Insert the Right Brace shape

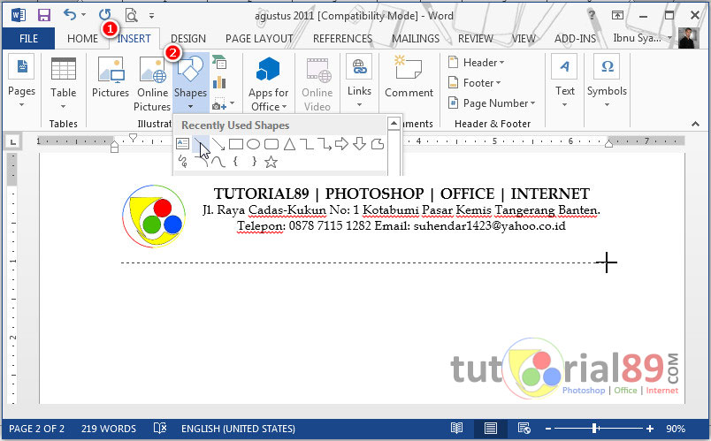[x=254, y=162]
